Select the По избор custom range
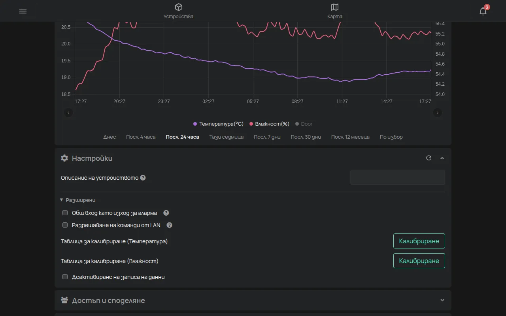Image resolution: width=506 pixels, height=316 pixels. [x=391, y=137]
